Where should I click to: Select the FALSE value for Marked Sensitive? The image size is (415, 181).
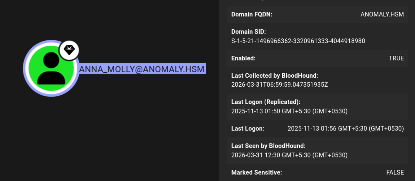tap(395, 172)
